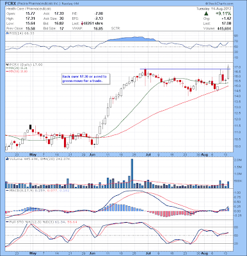Click the Pacira Pharmaceuticals Inc. company name
247x256 pixels.
38,4
